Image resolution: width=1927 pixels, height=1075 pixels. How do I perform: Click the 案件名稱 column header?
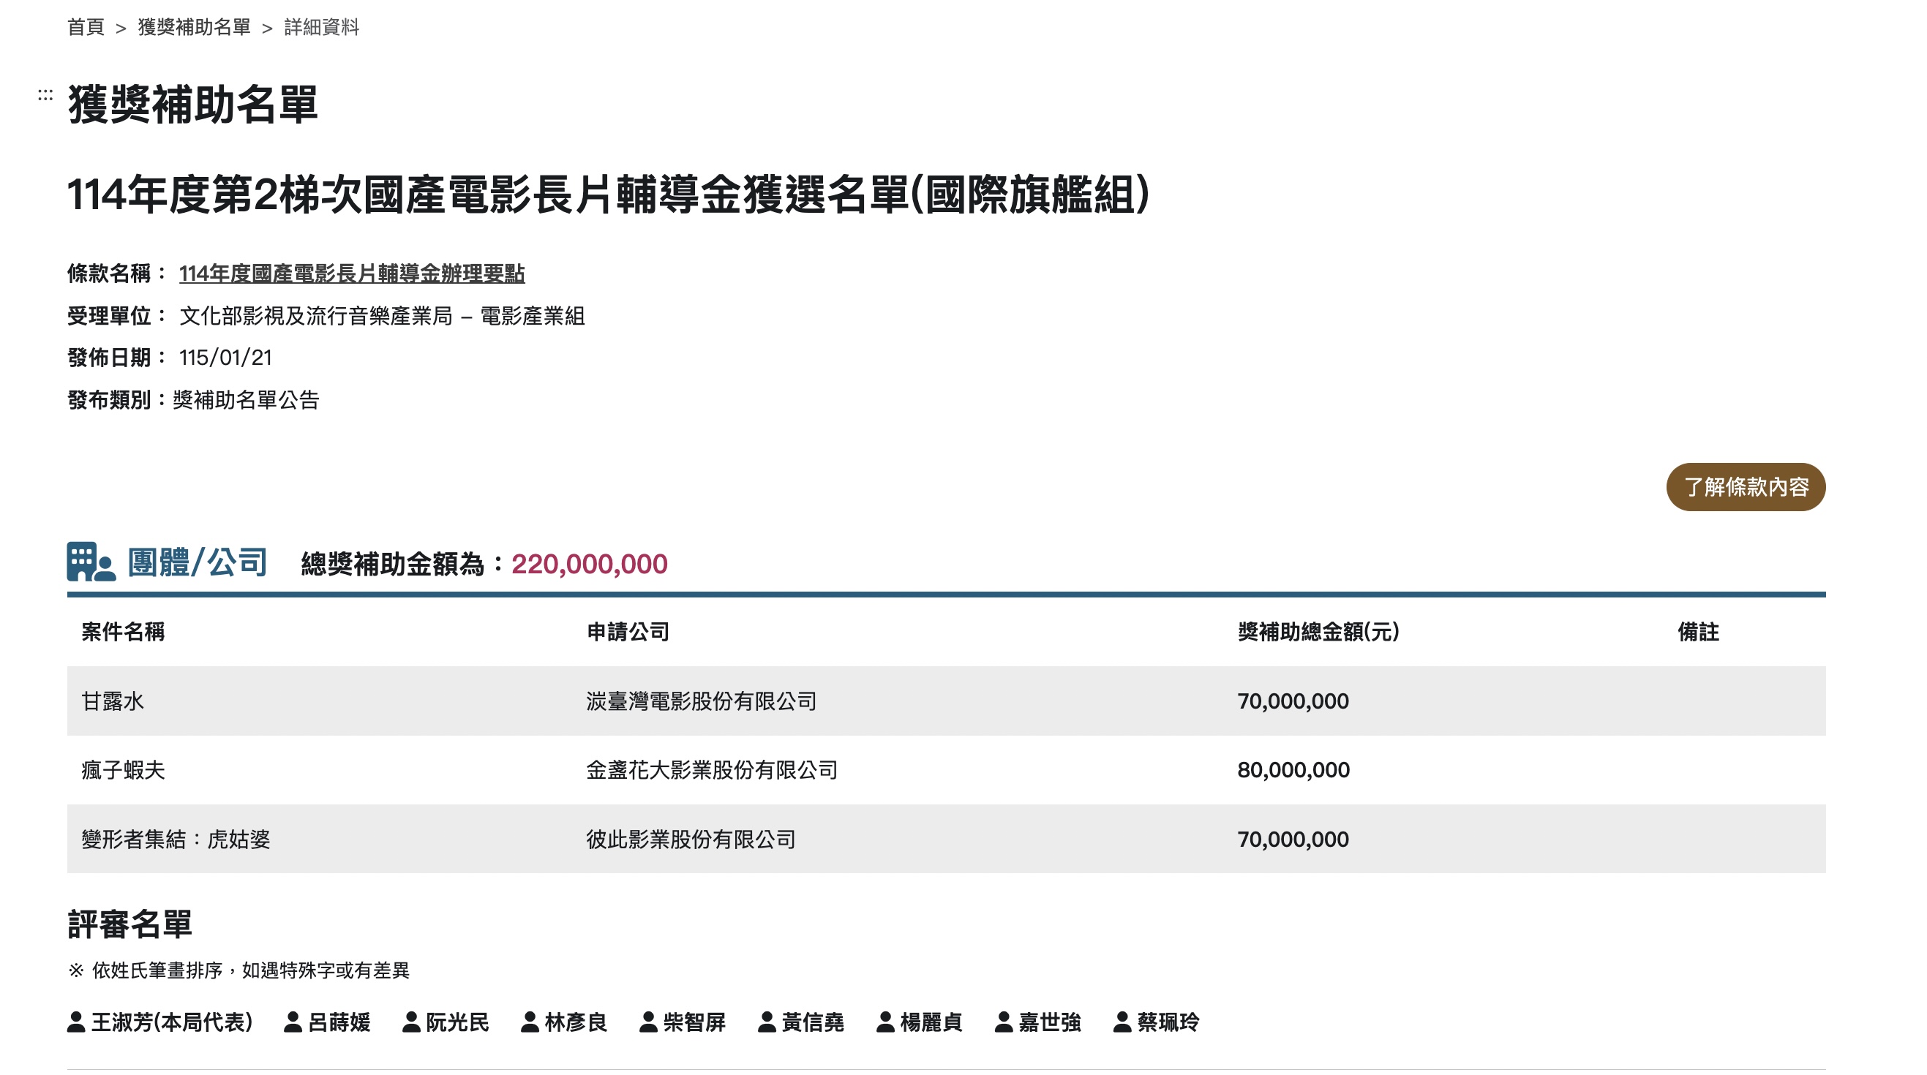(123, 632)
